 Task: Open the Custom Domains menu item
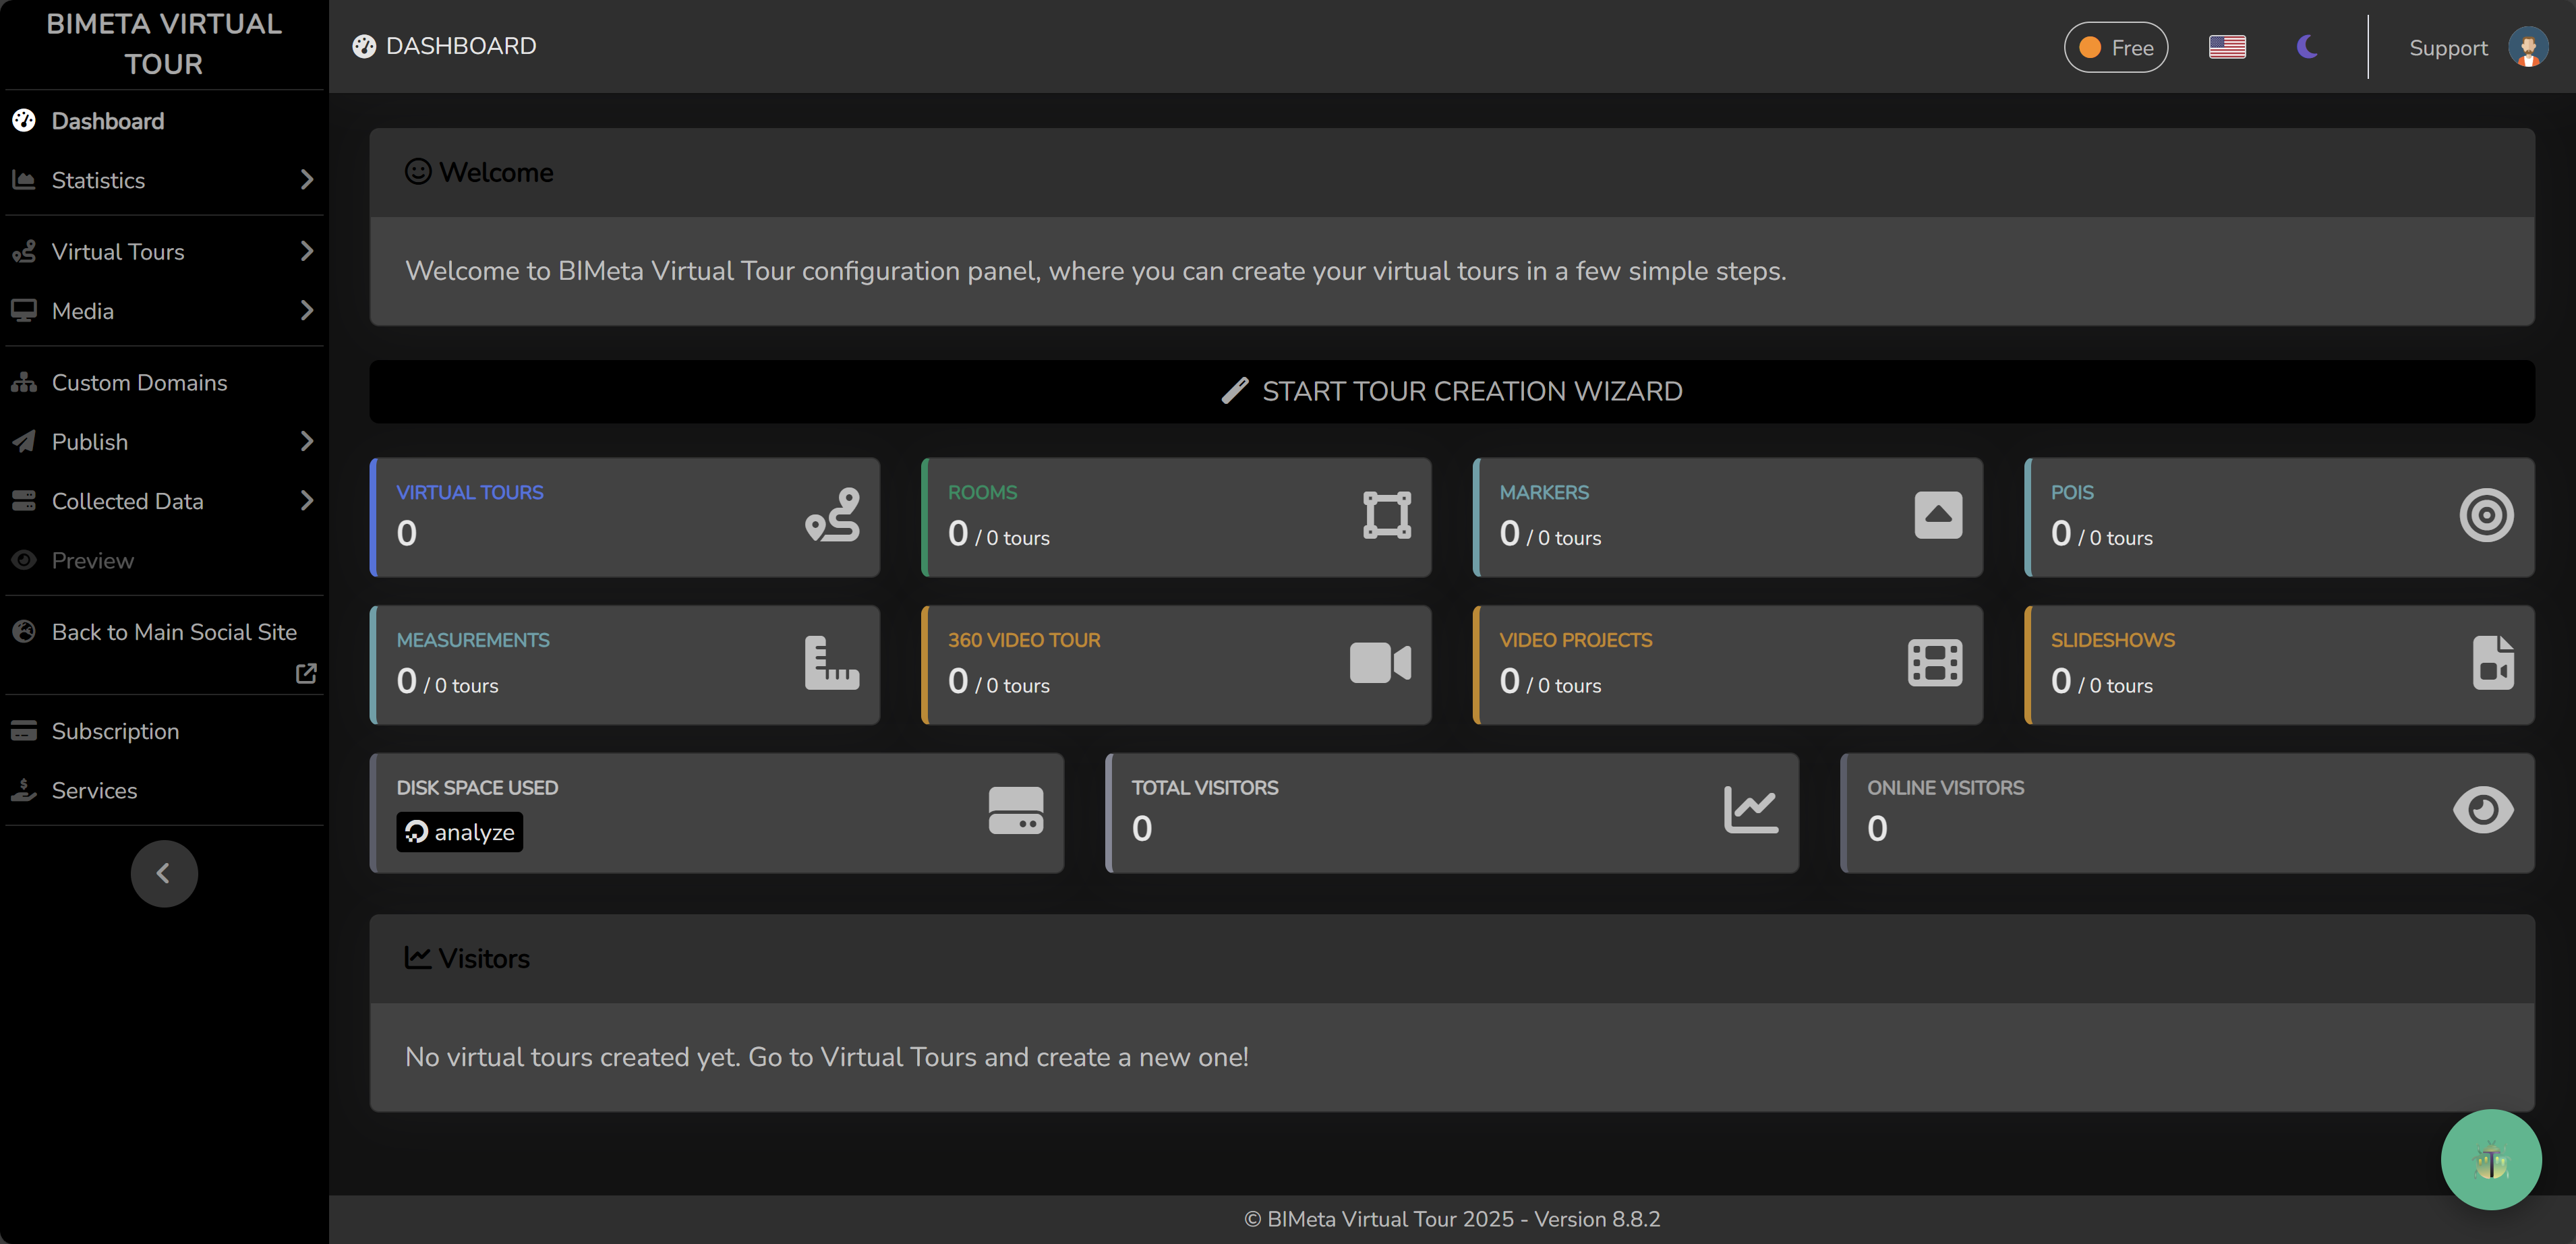click(x=139, y=382)
